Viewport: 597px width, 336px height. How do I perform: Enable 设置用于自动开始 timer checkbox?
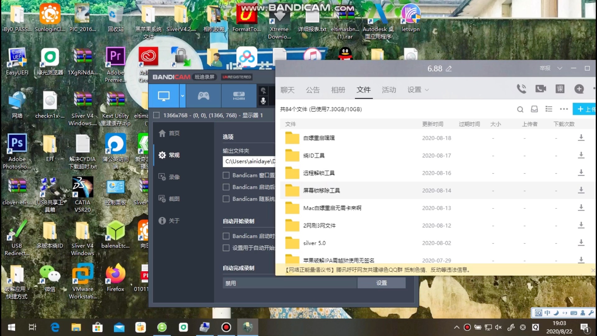(226, 248)
